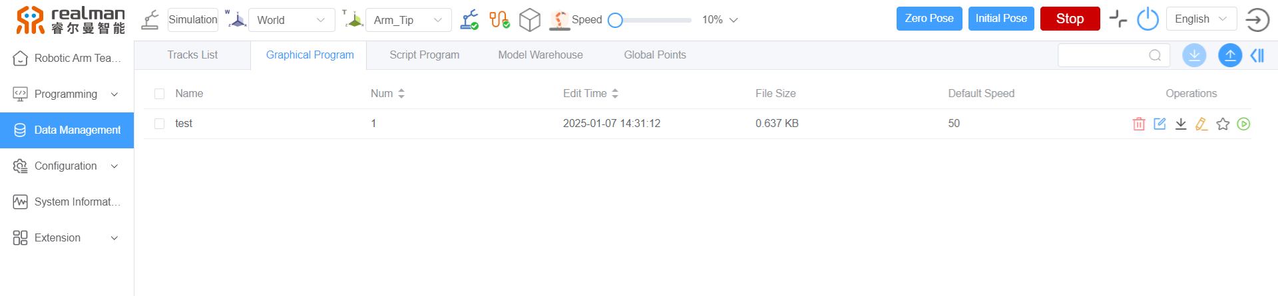Click the 3D cube model icon
The image size is (1278, 296).
[529, 20]
